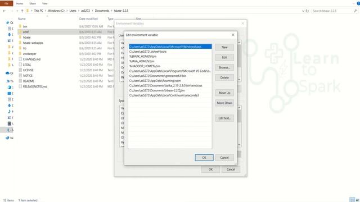The image size is (360, 202).
Task: Open the Share ribbon tab
Action: tap(33, 3)
